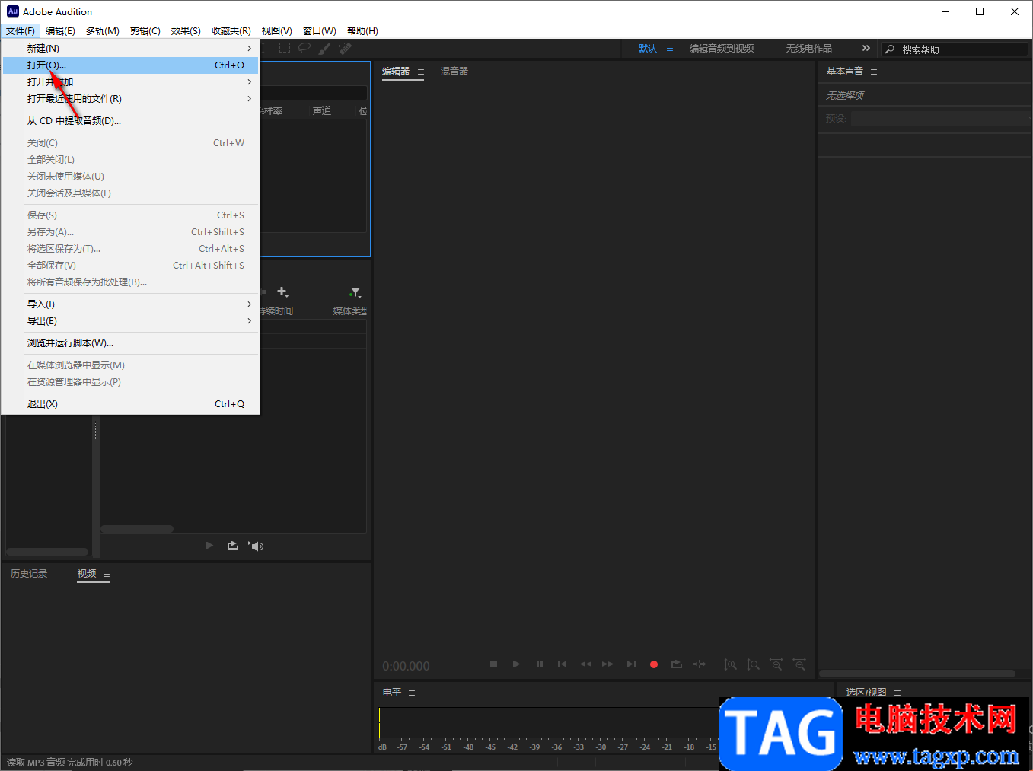Click Zoom In amplitude icon

coord(730,664)
